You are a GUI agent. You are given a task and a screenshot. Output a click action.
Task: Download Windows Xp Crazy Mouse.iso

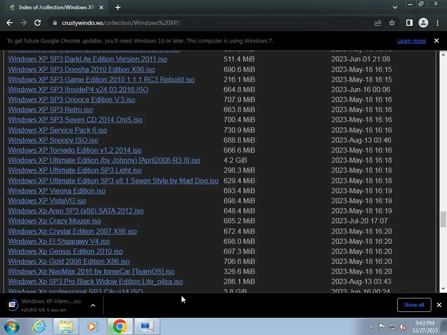click(x=55, y=221)
